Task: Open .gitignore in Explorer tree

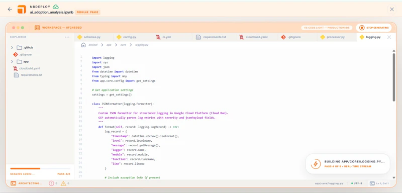Action: coord(26,55)
